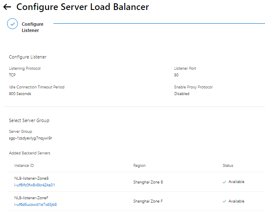Click the listener port value 80
265x215 pixels.
click(x=176, y=75)
